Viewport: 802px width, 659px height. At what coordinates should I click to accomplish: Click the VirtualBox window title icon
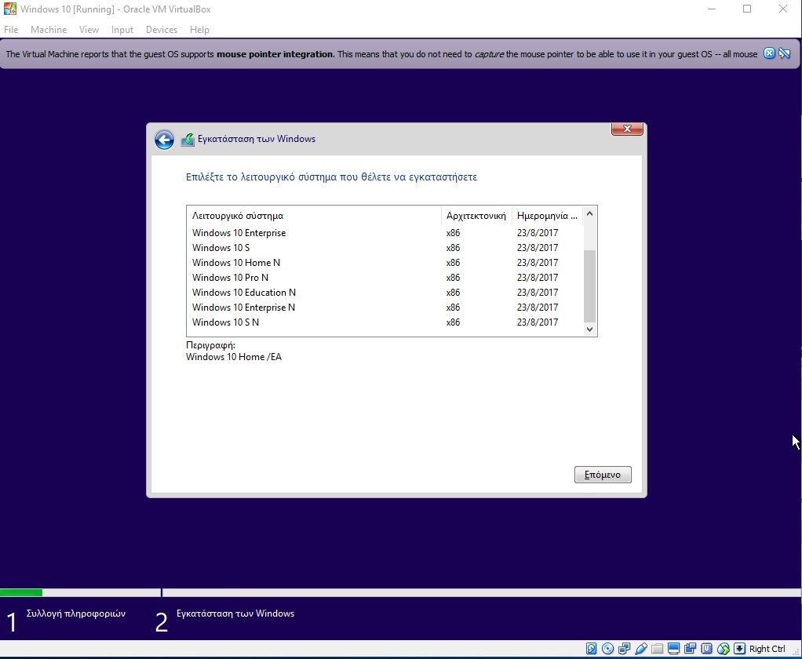coord(9,9)
